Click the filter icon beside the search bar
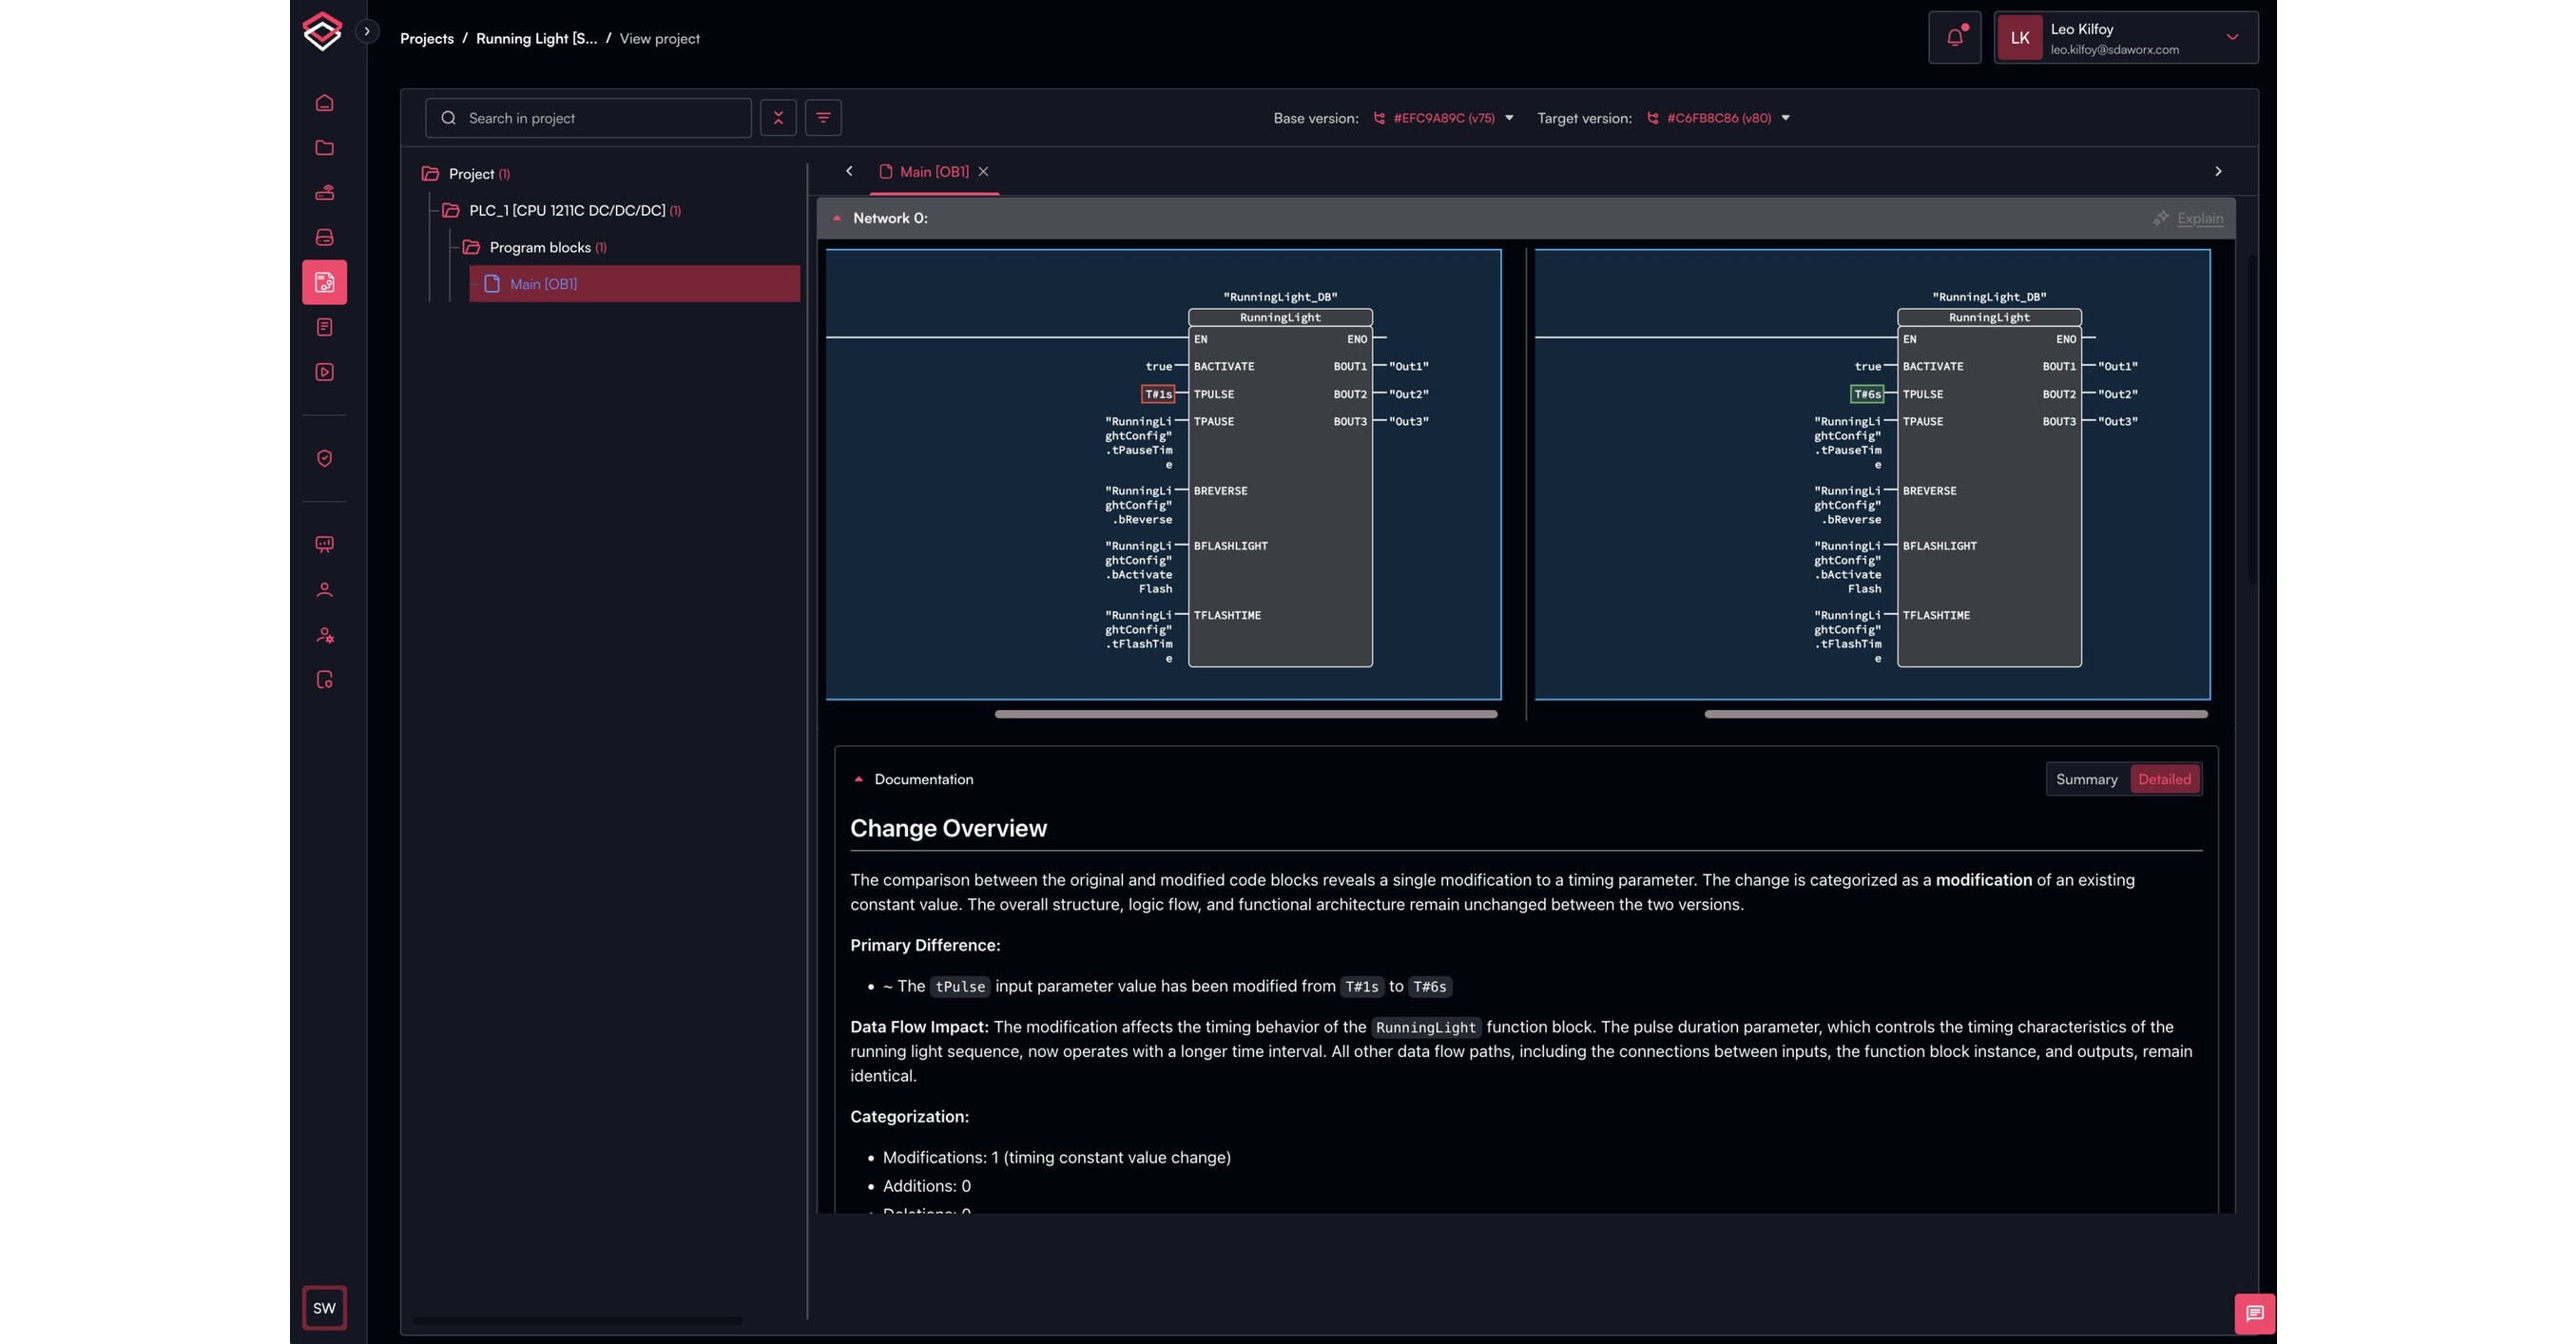2567x1344 pixels. click(822, 118)
